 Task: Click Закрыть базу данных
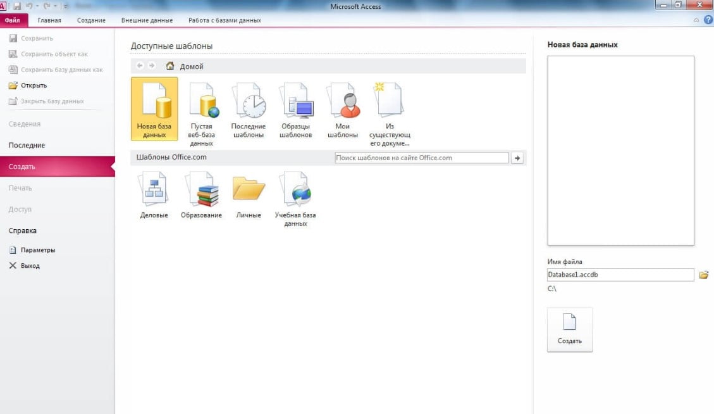tap(46, 101)
